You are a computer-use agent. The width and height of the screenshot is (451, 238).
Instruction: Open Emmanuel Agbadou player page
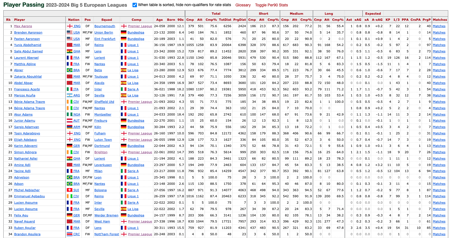click(29, 196)
